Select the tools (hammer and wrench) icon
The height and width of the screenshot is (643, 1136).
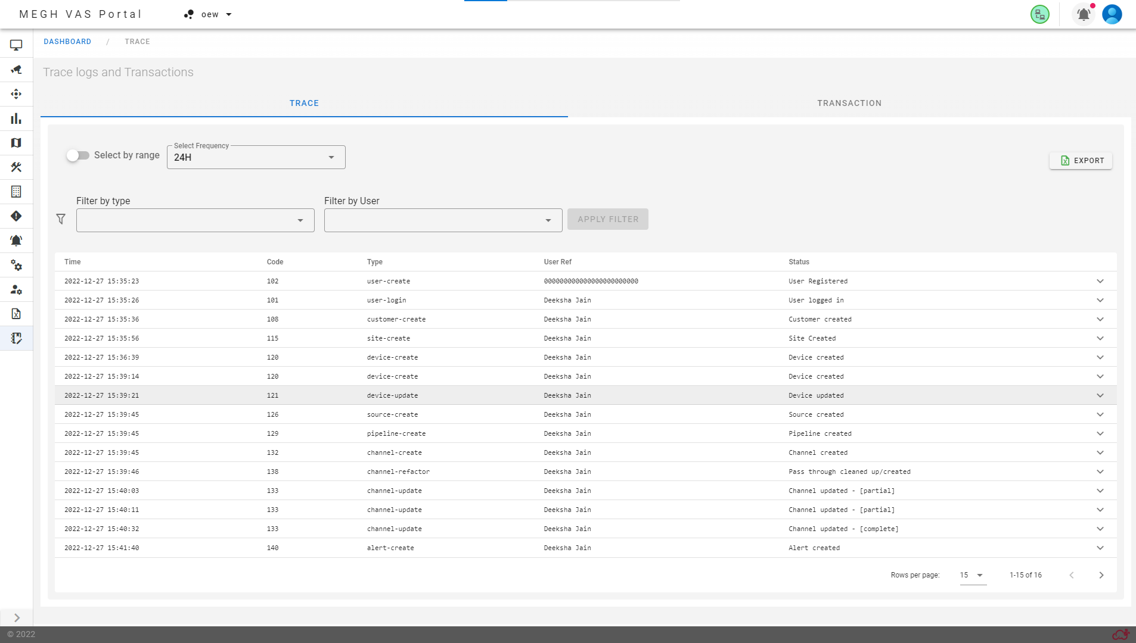pyautogui.click(x=16, y=167)
